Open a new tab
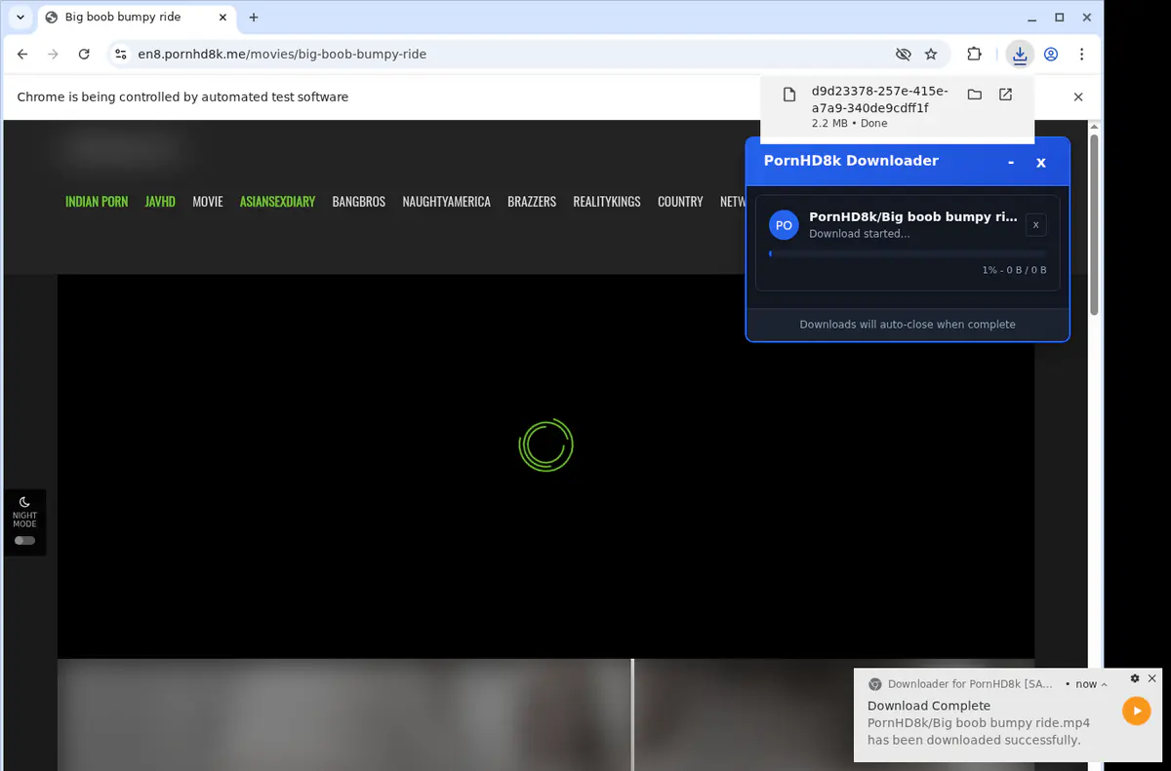The image size is (1171, 771). [254, 18]
